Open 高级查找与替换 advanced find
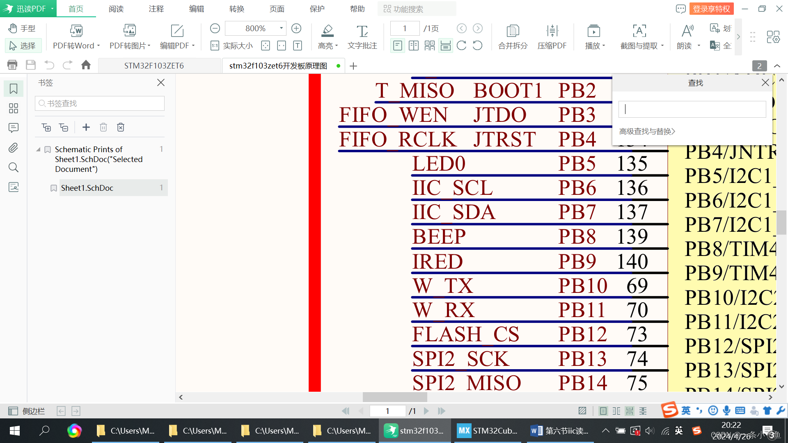 click(x=647, y=131)
